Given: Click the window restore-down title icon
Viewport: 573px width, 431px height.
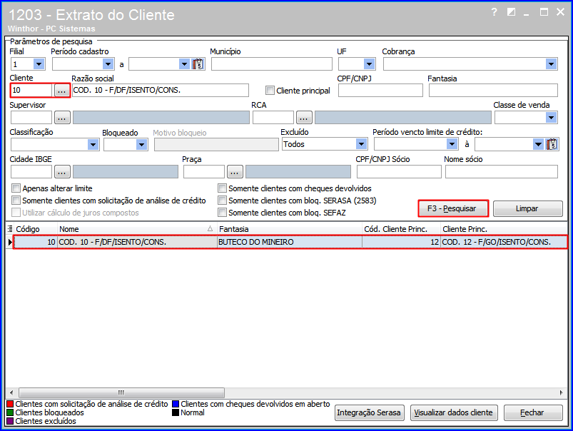Looking at the screenshot, I should tap(511, 12).
